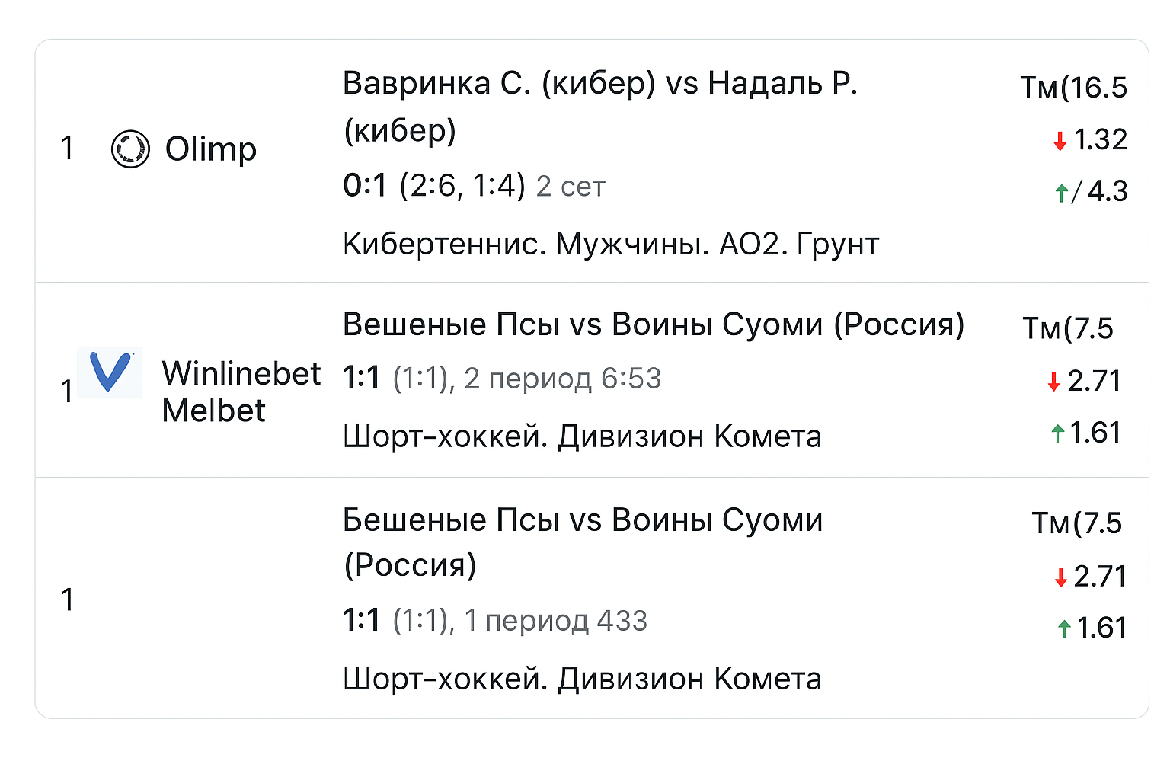Click red down arrow in the last row

click(x=1060, y=577)
